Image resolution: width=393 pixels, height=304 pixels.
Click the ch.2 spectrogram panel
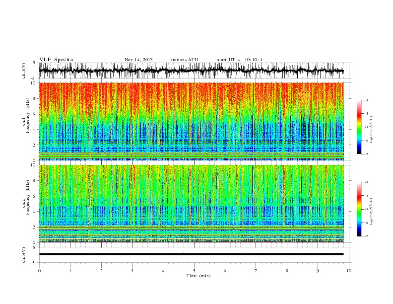(191, 204)
